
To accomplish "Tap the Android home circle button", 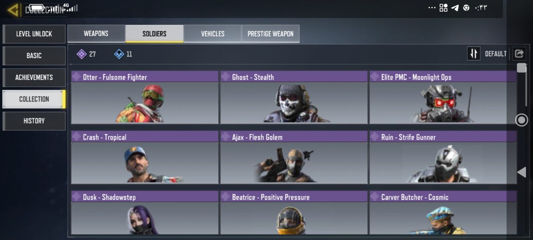I will coord(521,120).
